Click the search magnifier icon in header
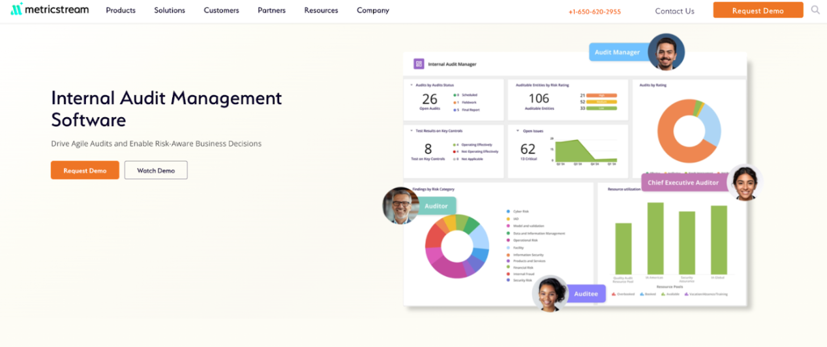Viewport: 827px width, 347px height. pos(815,10)
